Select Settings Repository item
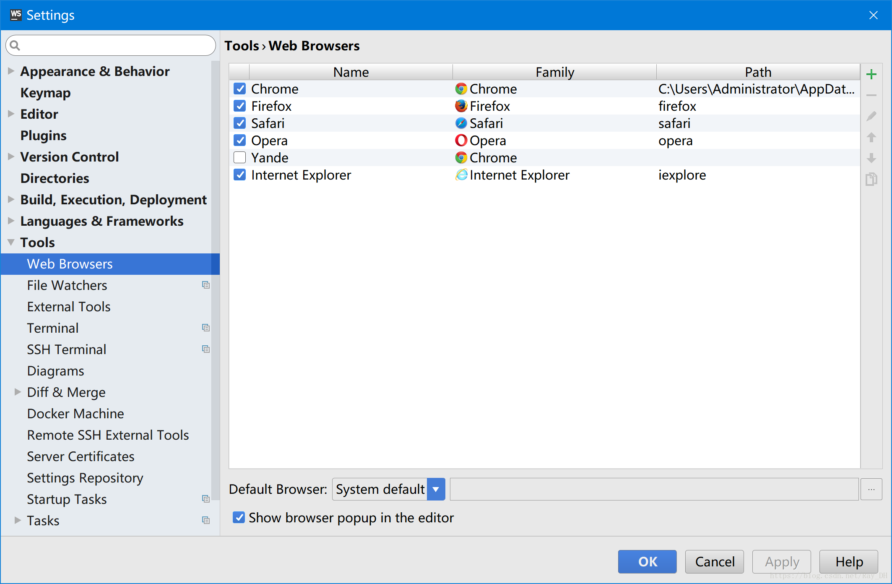 [x=85, y=478]
